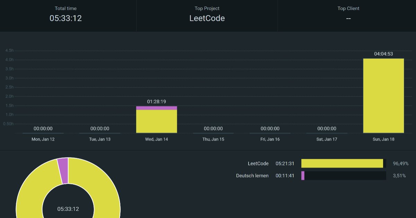The image size is (416, 218).
Task: Select the Top Project name LeetCode
Action: [207, 18]
